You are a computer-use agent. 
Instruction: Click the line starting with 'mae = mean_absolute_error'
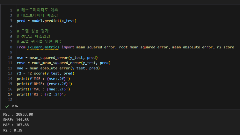[58, 68]
